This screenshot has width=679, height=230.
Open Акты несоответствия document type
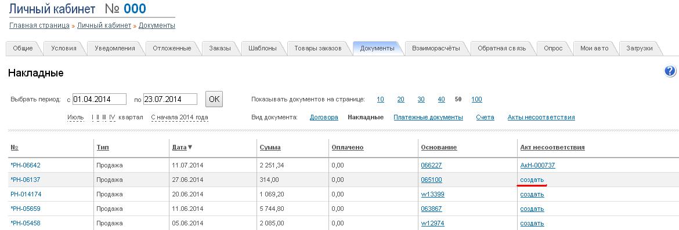click(541, 117)
